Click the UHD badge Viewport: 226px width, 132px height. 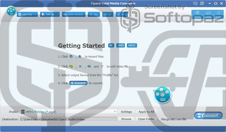tap(121, 46)
